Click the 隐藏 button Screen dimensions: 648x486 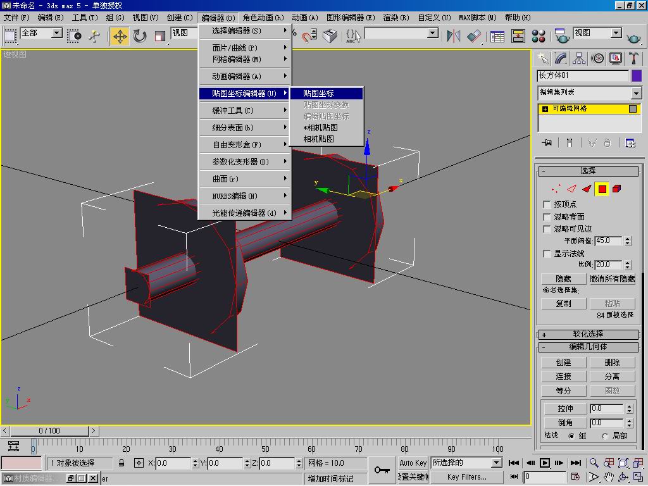(x=563, y=278)
